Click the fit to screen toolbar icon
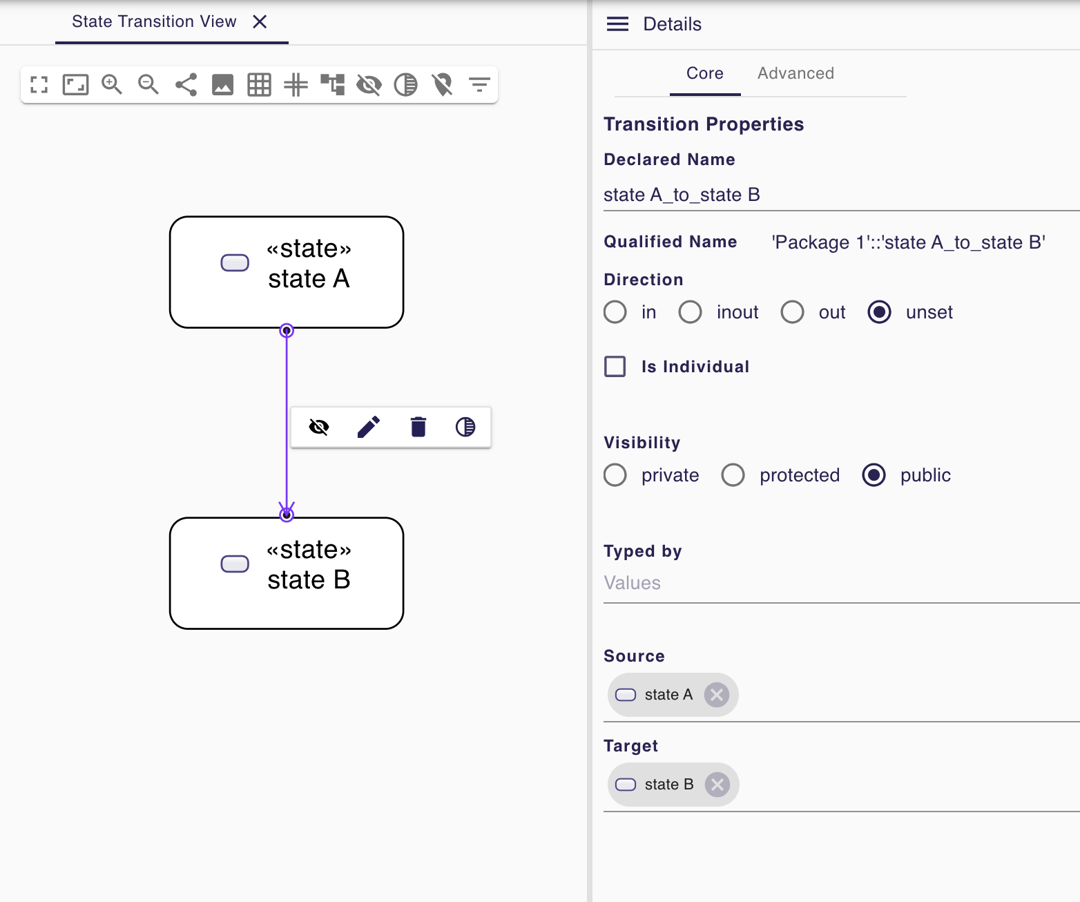Image resolution: width=1080 pixels, height=902 pixels. coord(75,85)
